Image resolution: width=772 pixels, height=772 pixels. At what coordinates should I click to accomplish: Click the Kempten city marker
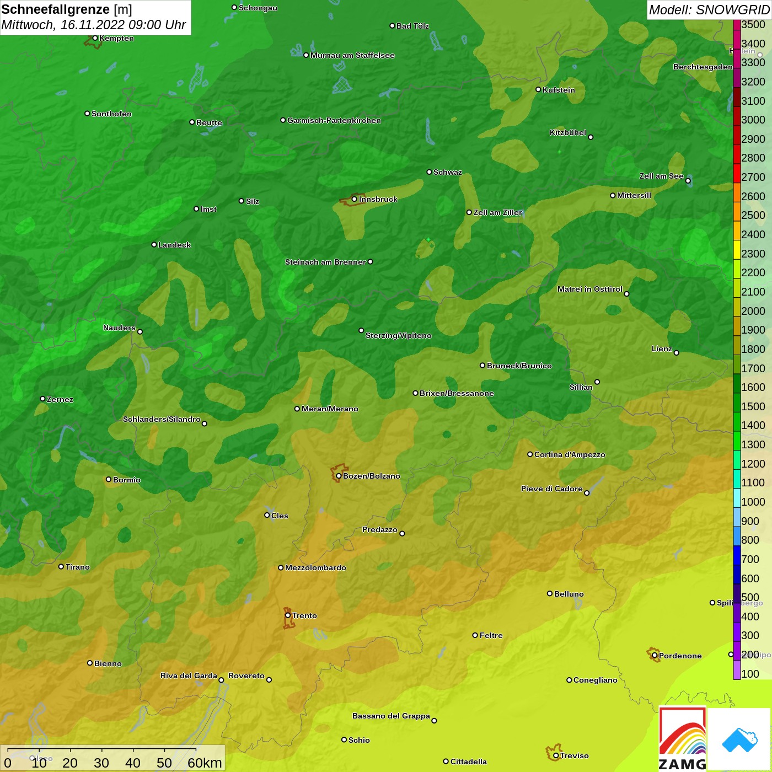point(95,38)
